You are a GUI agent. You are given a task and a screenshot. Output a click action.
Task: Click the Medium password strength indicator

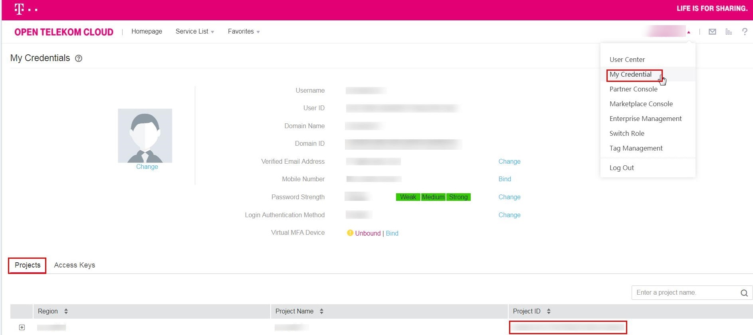433,197
